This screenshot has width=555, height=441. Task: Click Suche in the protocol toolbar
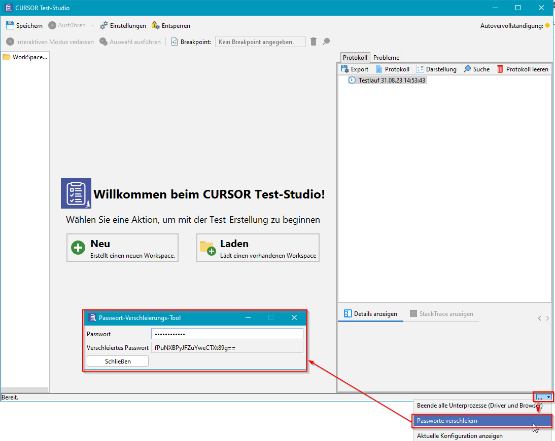point(467,69)
